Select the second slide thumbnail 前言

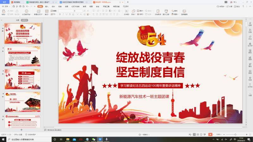pyautogui.click(x=22, y=56)
